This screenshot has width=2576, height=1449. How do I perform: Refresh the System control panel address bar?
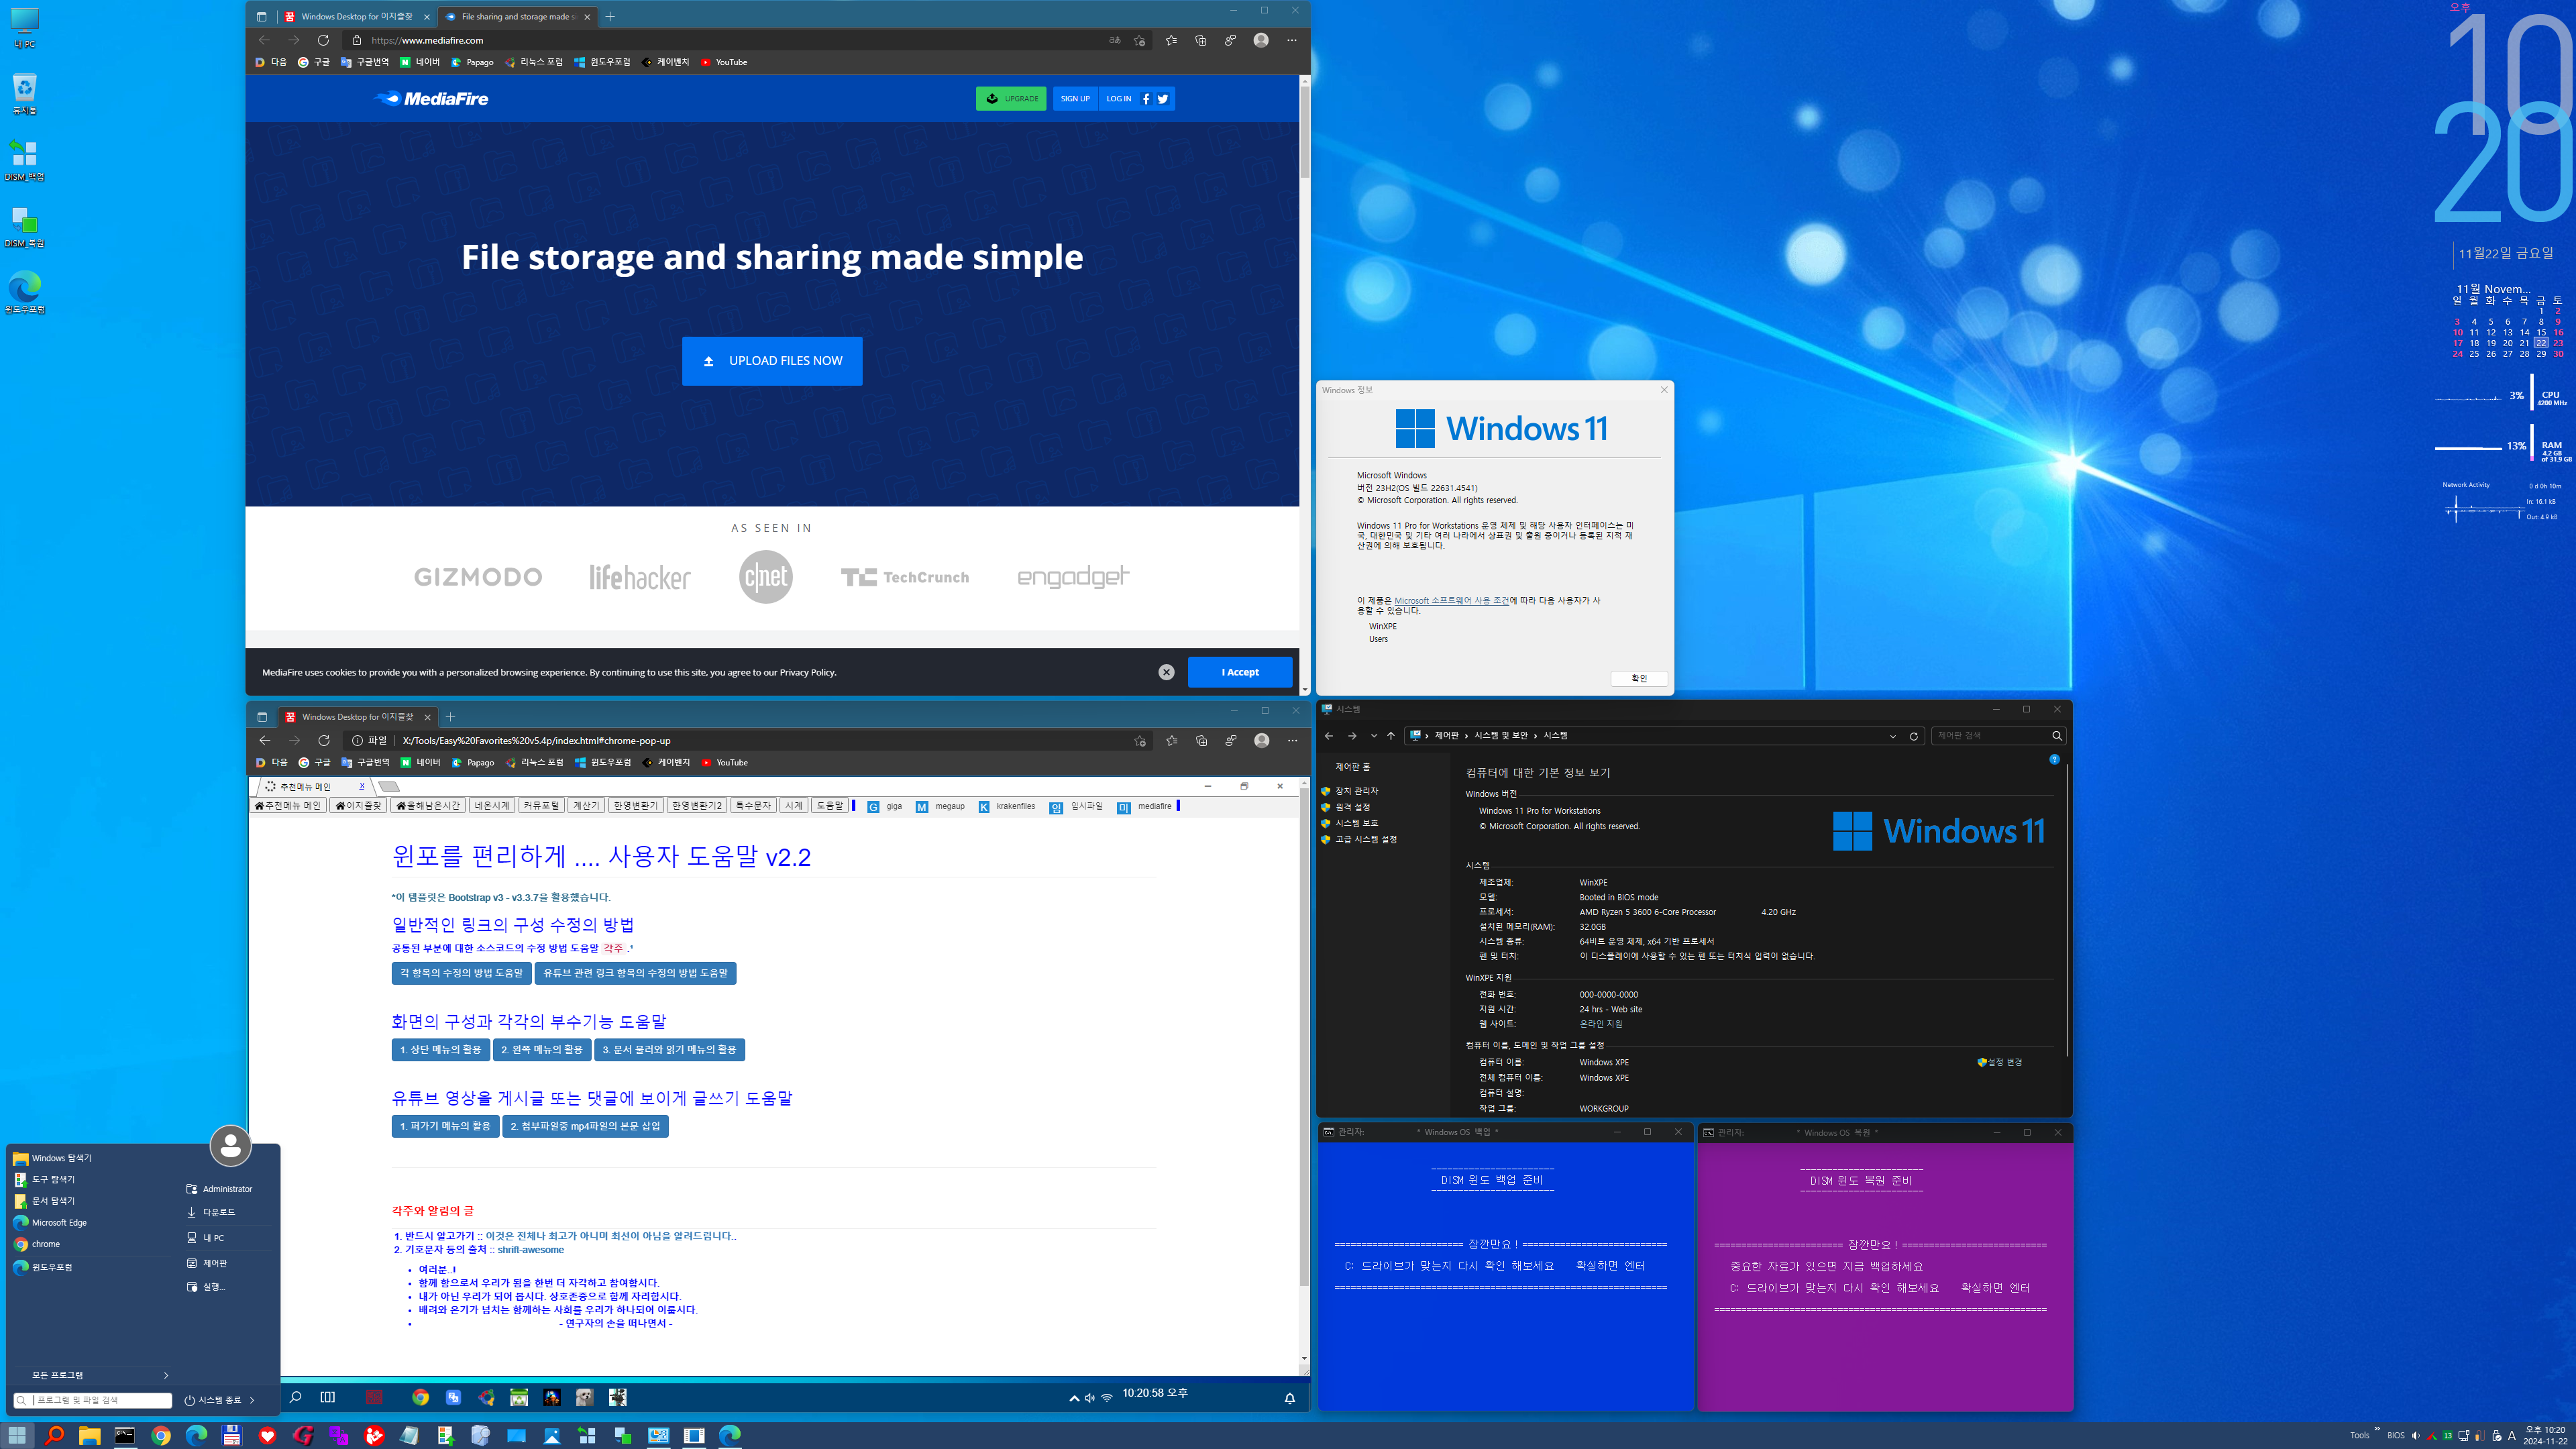(x=1914, y=736)
